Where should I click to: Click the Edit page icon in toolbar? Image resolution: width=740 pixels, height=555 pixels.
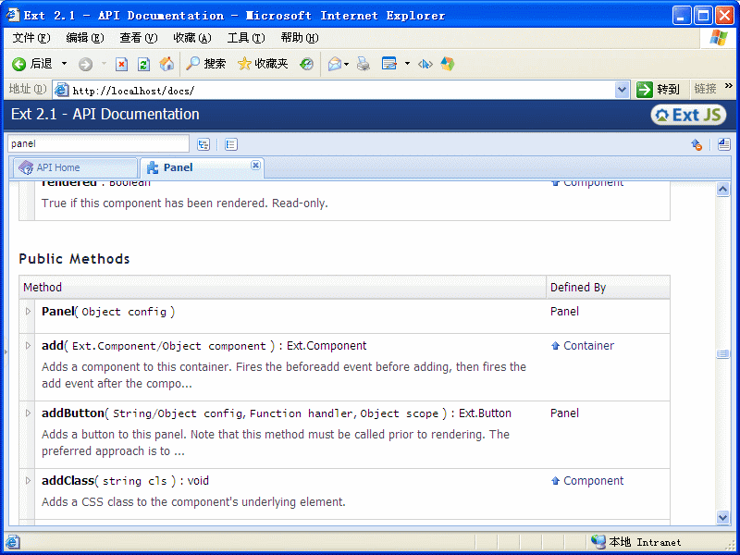point(389,64)
